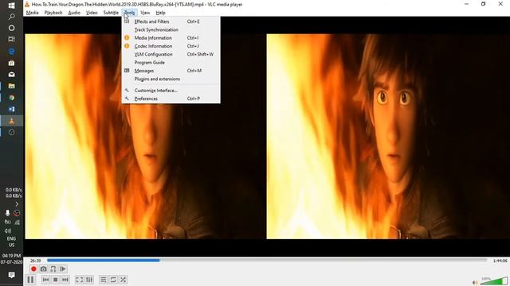Click the red Record button
Image resolution: width=510 pixels, height=286 pixels.
33,269
